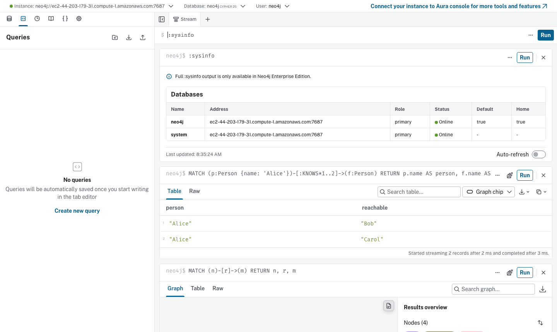Click the Create new query link
The image size is (557, 332).
click(x=77, y=211)
